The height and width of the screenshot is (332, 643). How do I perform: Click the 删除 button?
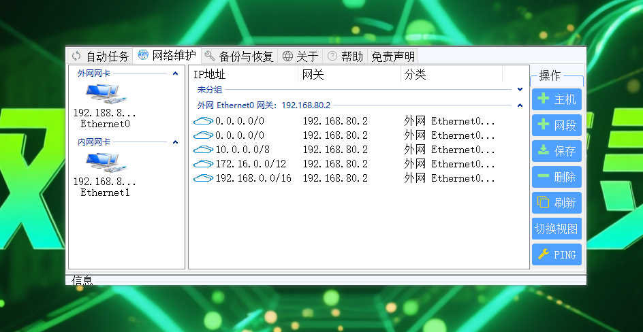[556, 177]
